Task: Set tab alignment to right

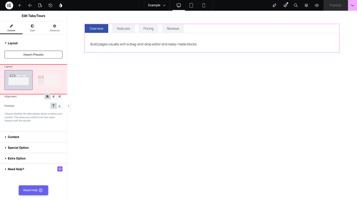Action: [59, 96]
